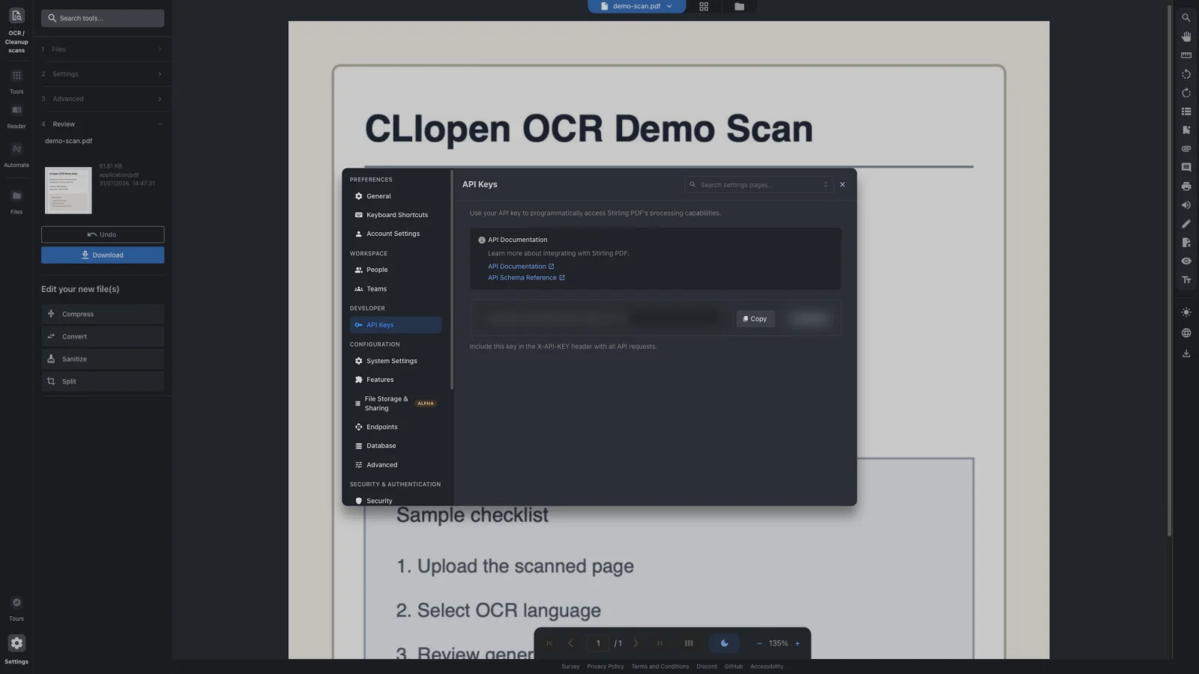Open the Tools grid in left rail

click(16, 81)
